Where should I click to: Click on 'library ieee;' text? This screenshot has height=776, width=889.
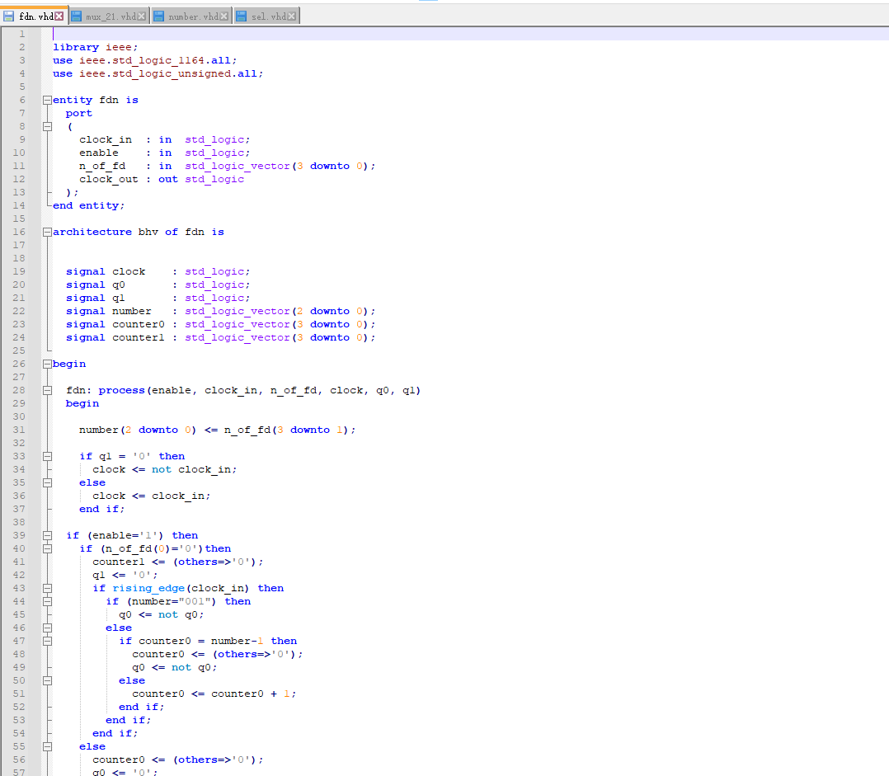[96, 47]
